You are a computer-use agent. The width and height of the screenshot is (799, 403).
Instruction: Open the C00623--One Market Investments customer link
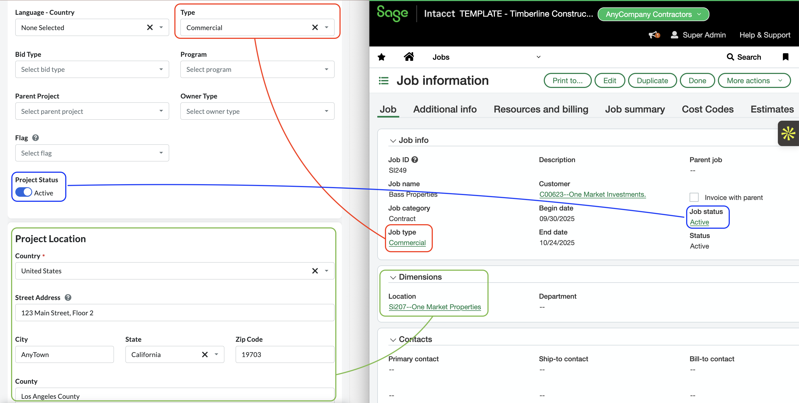coord(592,194)
